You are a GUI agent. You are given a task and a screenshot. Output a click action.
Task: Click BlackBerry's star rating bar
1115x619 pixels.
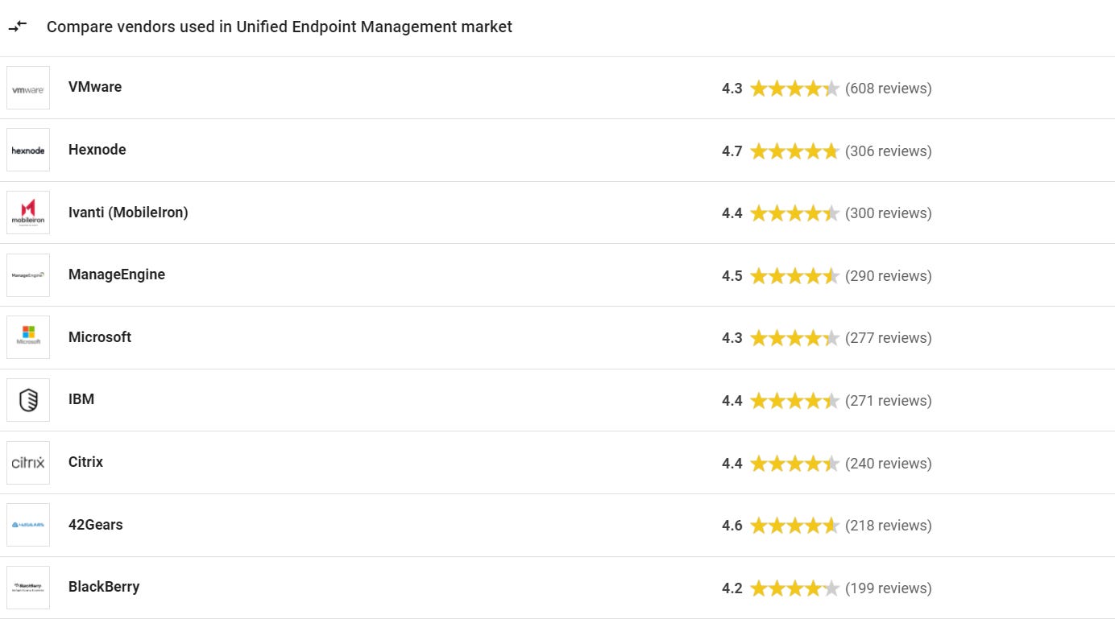[x=794, y=588]
